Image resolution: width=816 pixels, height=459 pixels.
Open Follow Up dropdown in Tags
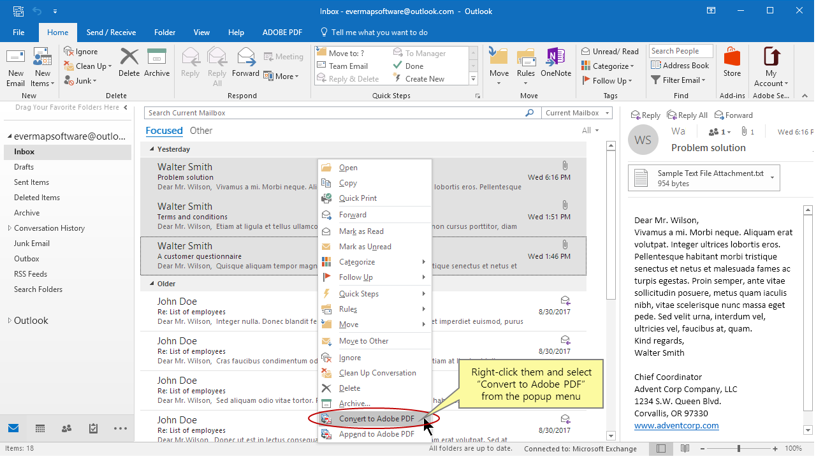click(607, 81)
